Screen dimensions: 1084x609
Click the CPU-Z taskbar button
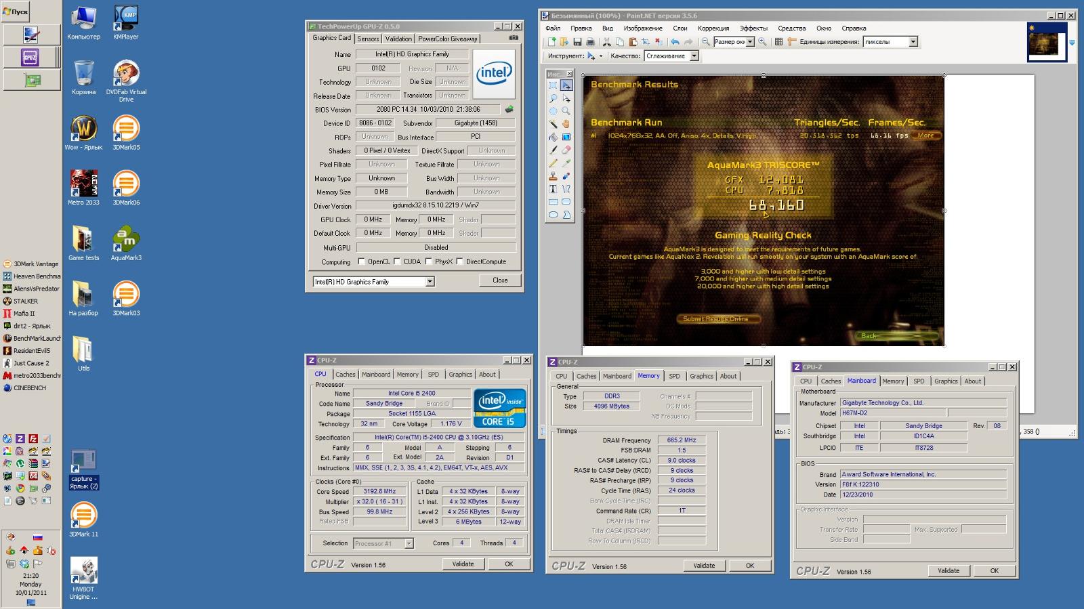(30, 57)
